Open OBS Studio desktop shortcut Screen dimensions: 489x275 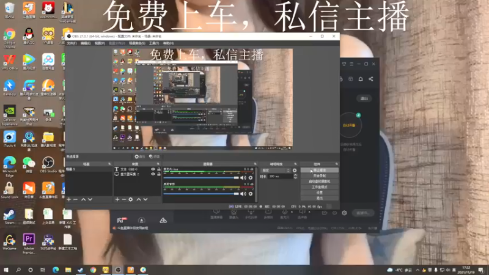tap(48, 165)
